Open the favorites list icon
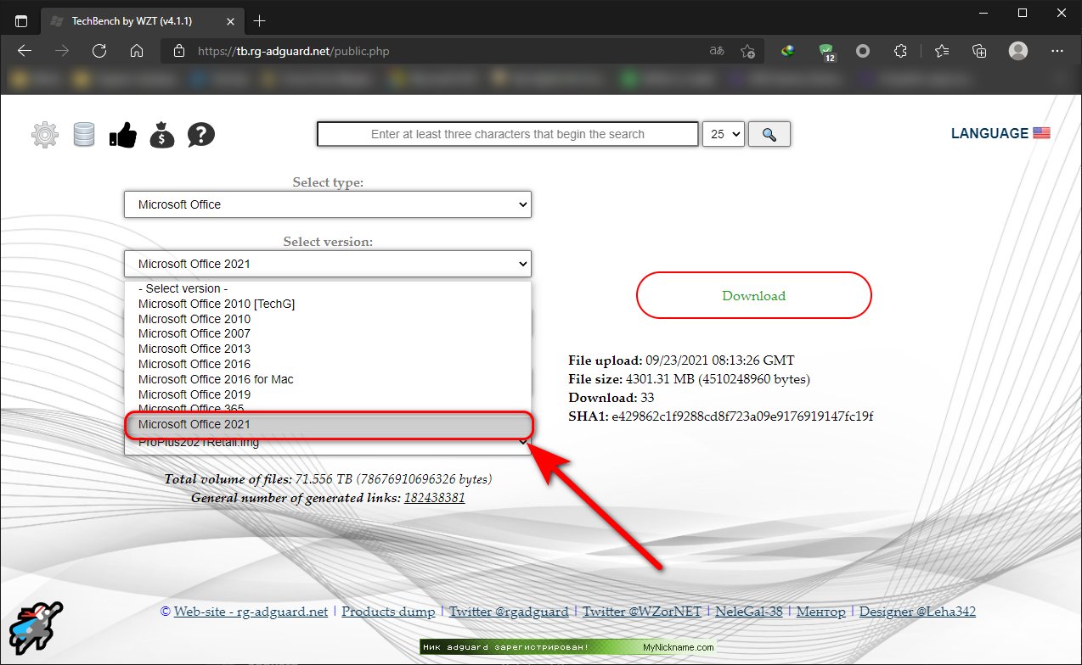The width and height of the screenshot is (1082, 665). click(x=942, y=51)
